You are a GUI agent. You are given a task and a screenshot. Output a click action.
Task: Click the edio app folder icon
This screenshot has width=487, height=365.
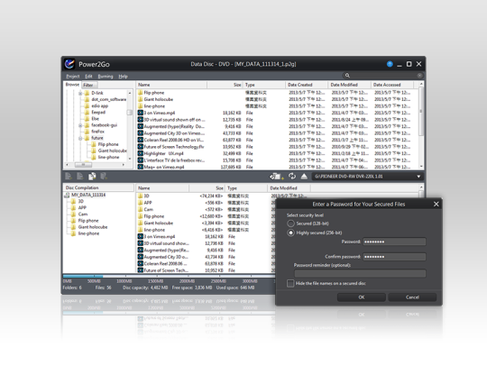coord(87,105)
